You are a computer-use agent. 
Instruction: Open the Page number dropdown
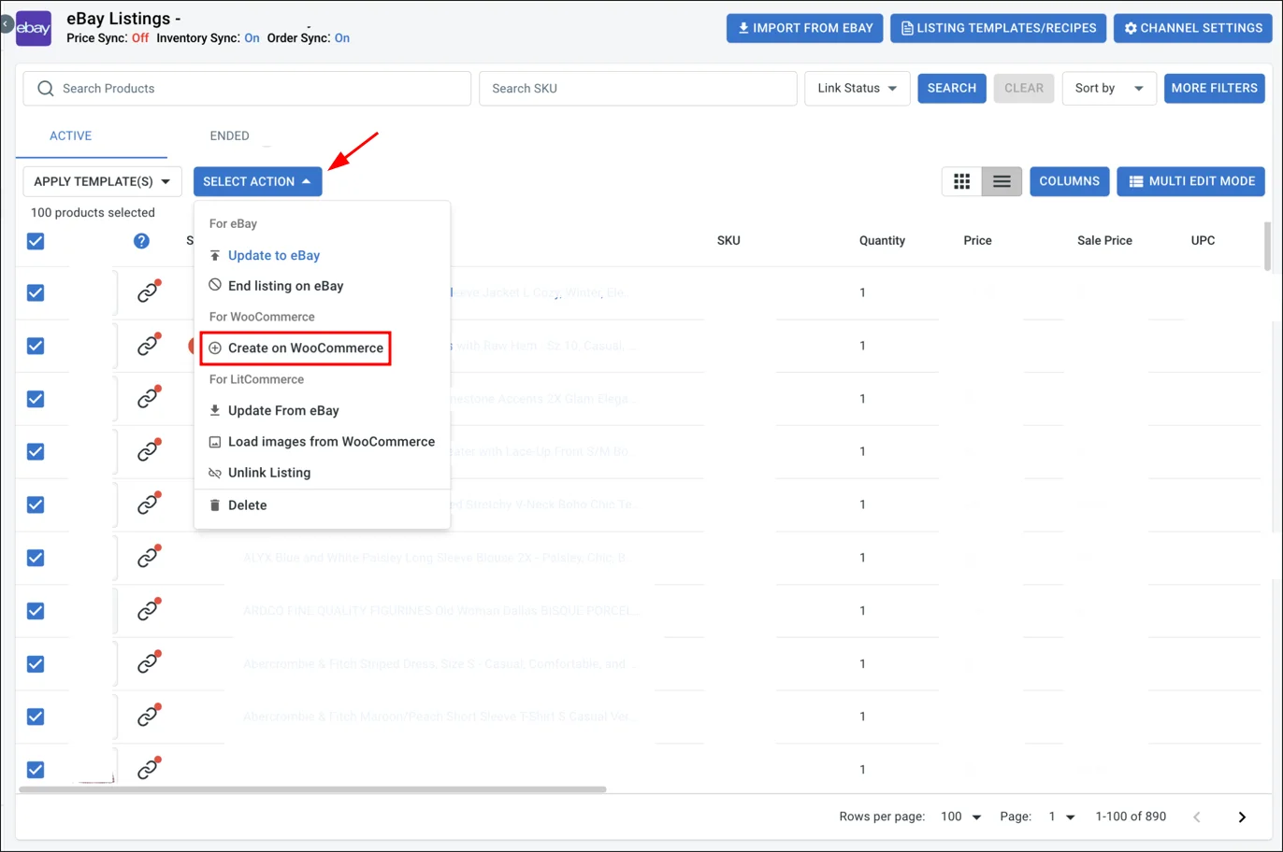(1061, 816)
